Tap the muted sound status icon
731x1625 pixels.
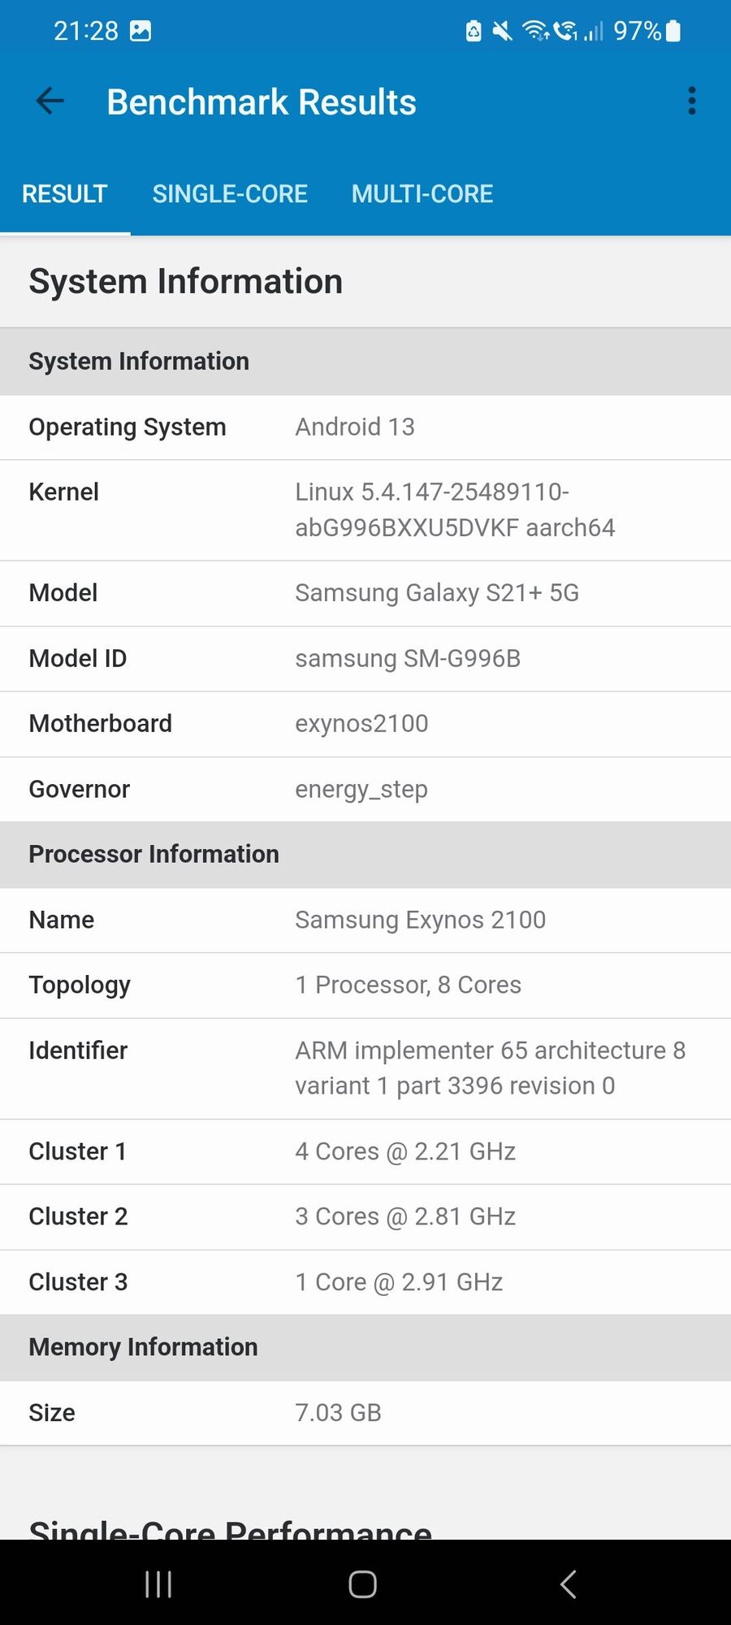pos(503,31)
